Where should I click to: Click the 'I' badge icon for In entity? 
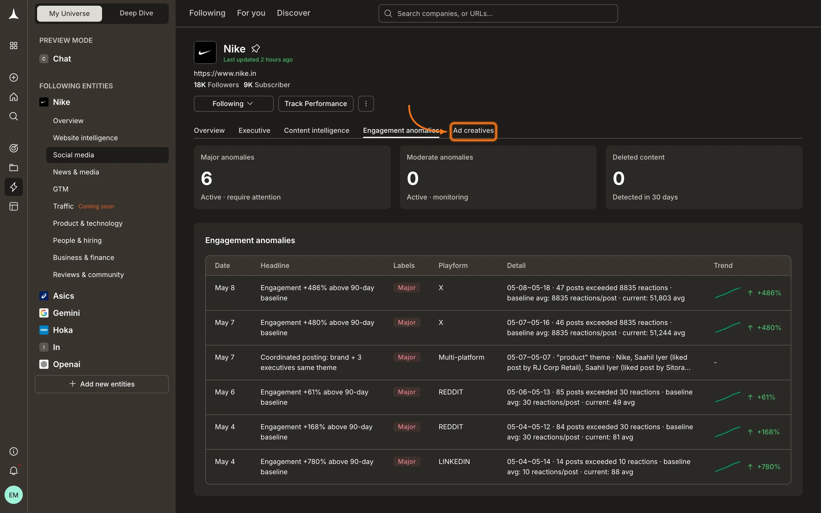click(44, 347)
